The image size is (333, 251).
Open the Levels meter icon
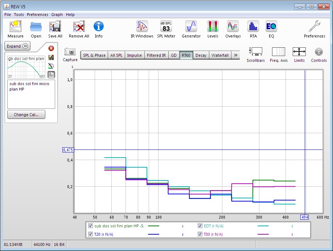[x=213, y=27]
